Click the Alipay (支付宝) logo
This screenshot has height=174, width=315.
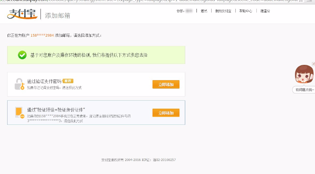[x=22, y=14]
